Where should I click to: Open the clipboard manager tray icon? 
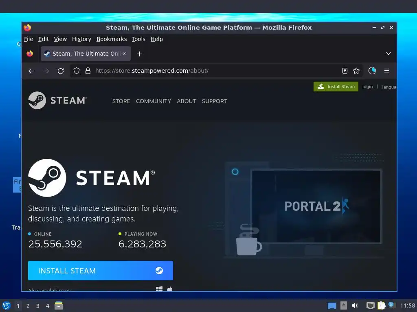coord(381,305)
